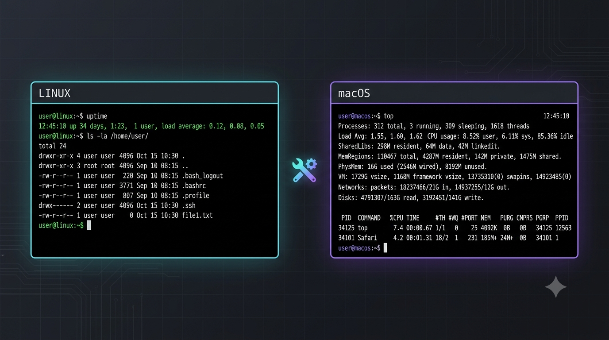The image size is (609, 340).
Task: Click the 18SM+ memory value for Safari
Action: pos(489,238)
